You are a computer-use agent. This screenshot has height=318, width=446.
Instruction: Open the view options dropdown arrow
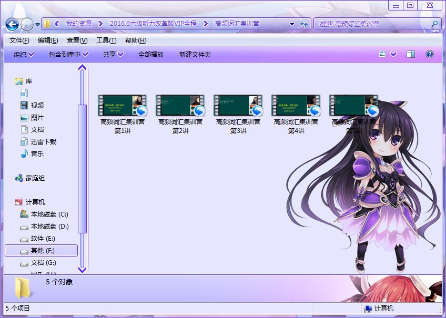pos(393,54)
